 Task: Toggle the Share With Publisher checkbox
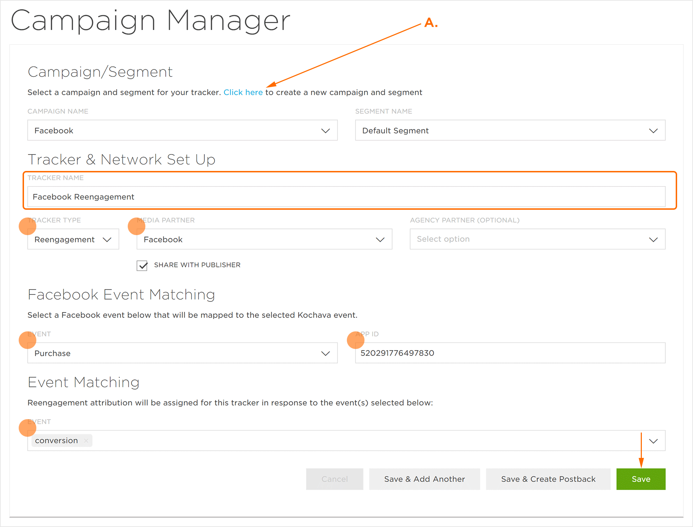point(142,265)
